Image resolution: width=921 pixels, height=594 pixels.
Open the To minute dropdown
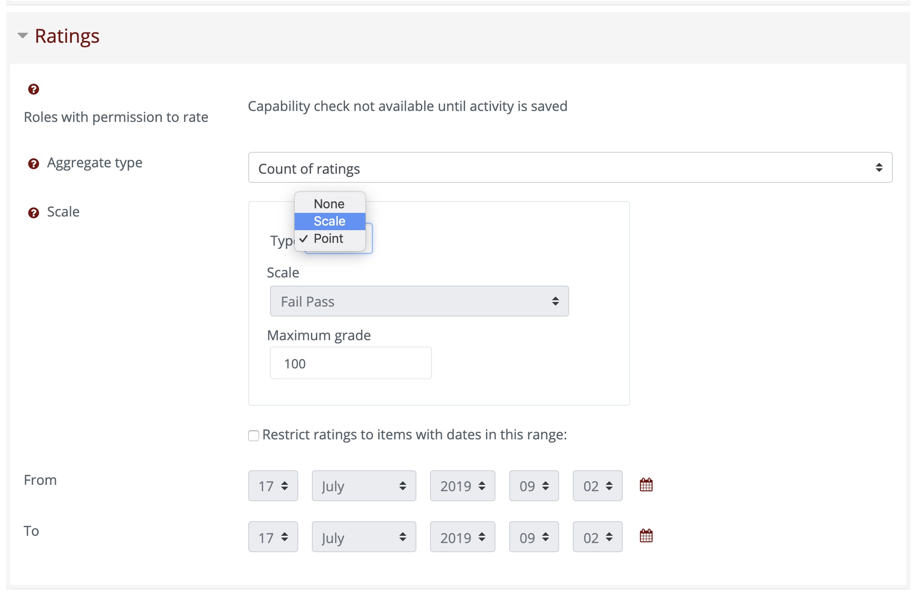(x=597, y=537)
